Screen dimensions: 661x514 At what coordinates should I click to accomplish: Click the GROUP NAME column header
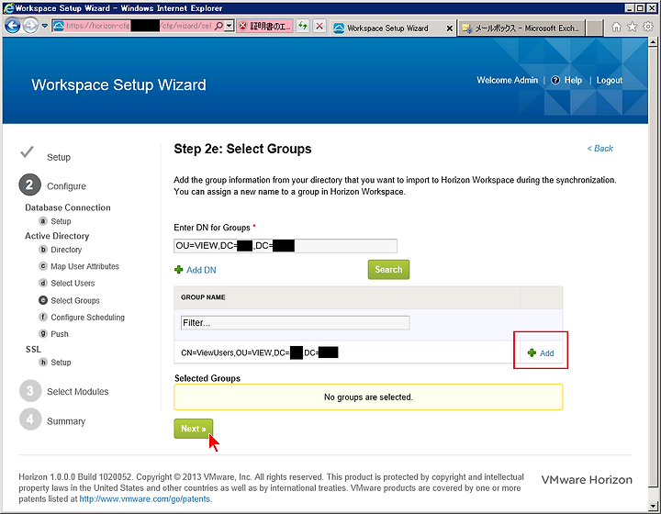pyautogui.click(x=203, y=297)
